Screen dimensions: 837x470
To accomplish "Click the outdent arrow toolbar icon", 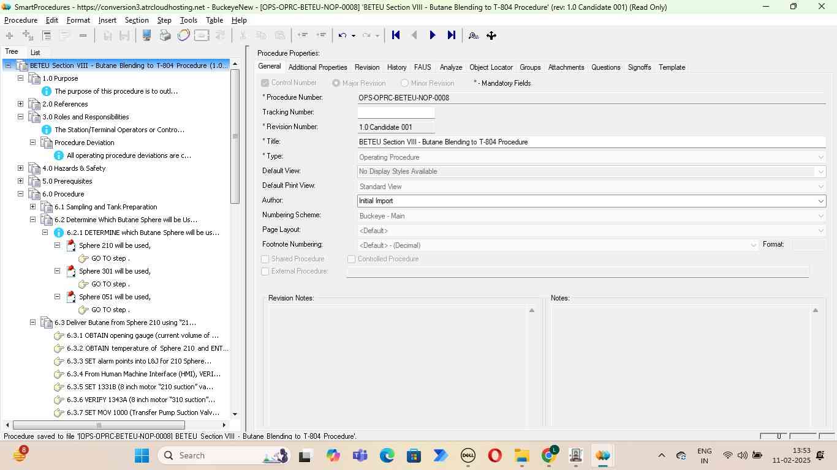I will click(x=302, y=35).
